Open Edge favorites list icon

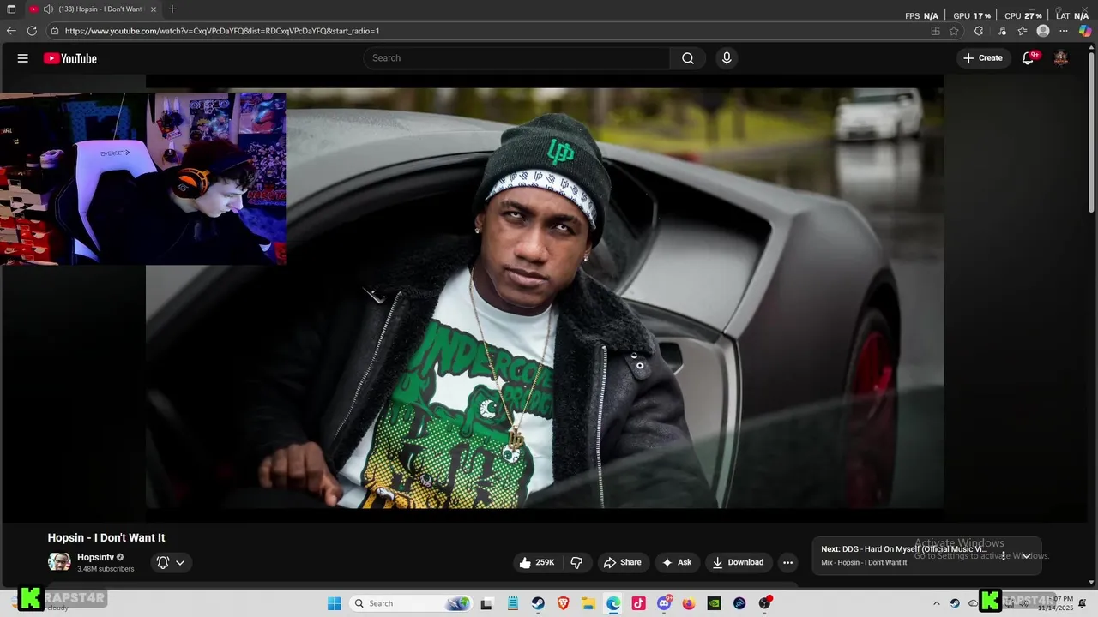tap(1023, 31)
